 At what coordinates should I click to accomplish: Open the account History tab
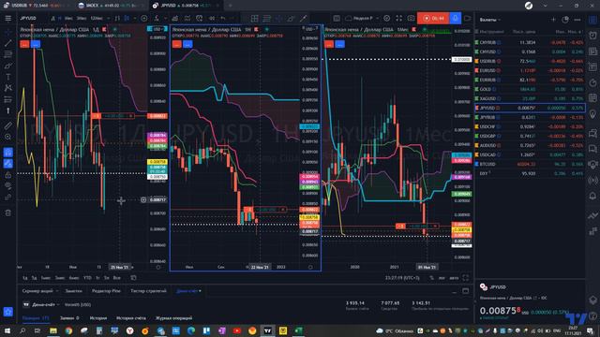(97, 318)
